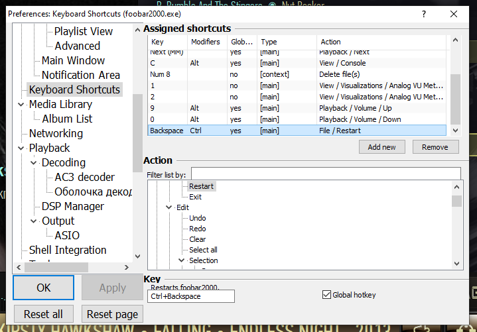Collapse the Output tree node

34,221
